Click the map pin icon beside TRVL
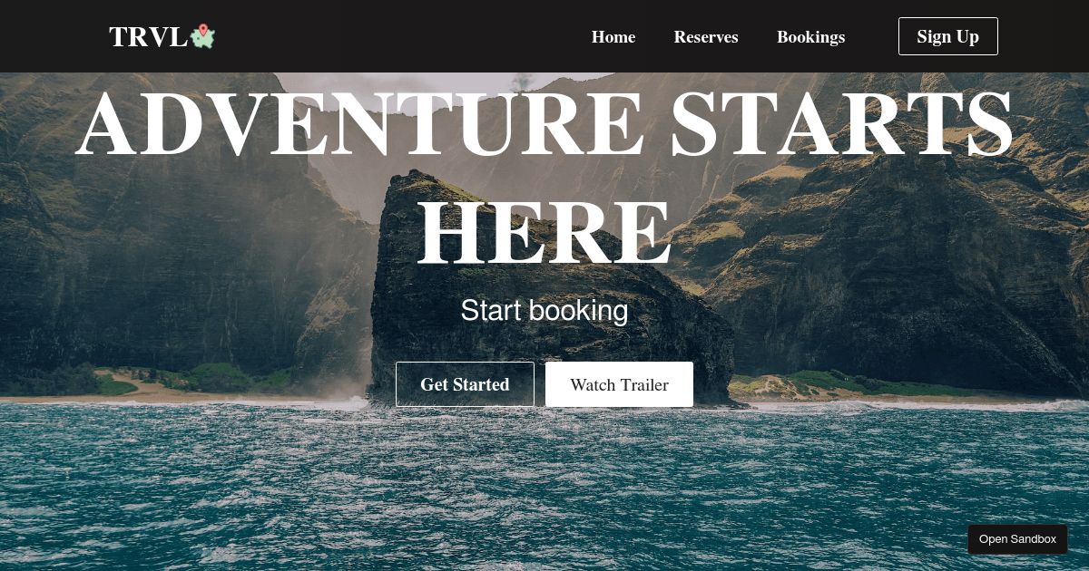1089x571 pixels. [202, 36]
